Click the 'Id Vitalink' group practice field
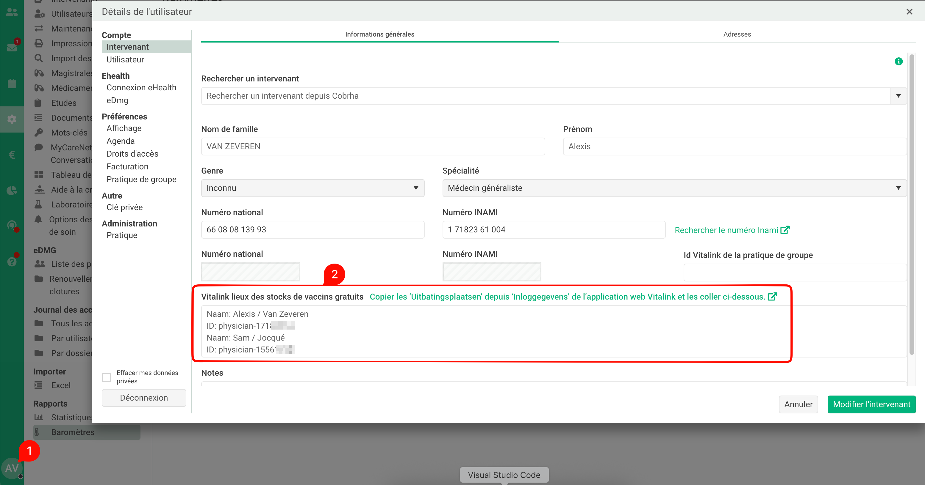Viewport: 925px width, 485px height. coord(795,273)
